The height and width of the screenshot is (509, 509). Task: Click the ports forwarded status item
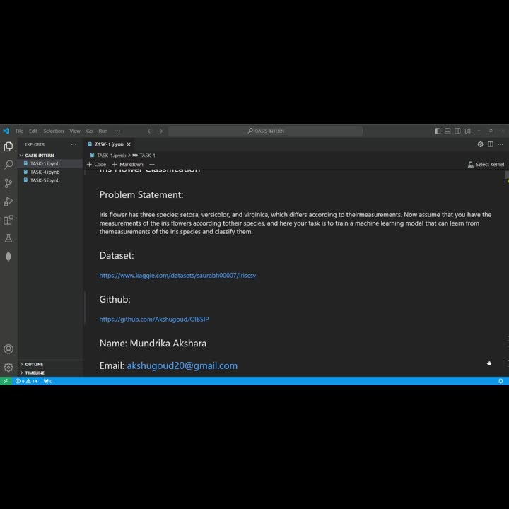tap(48, 381)
